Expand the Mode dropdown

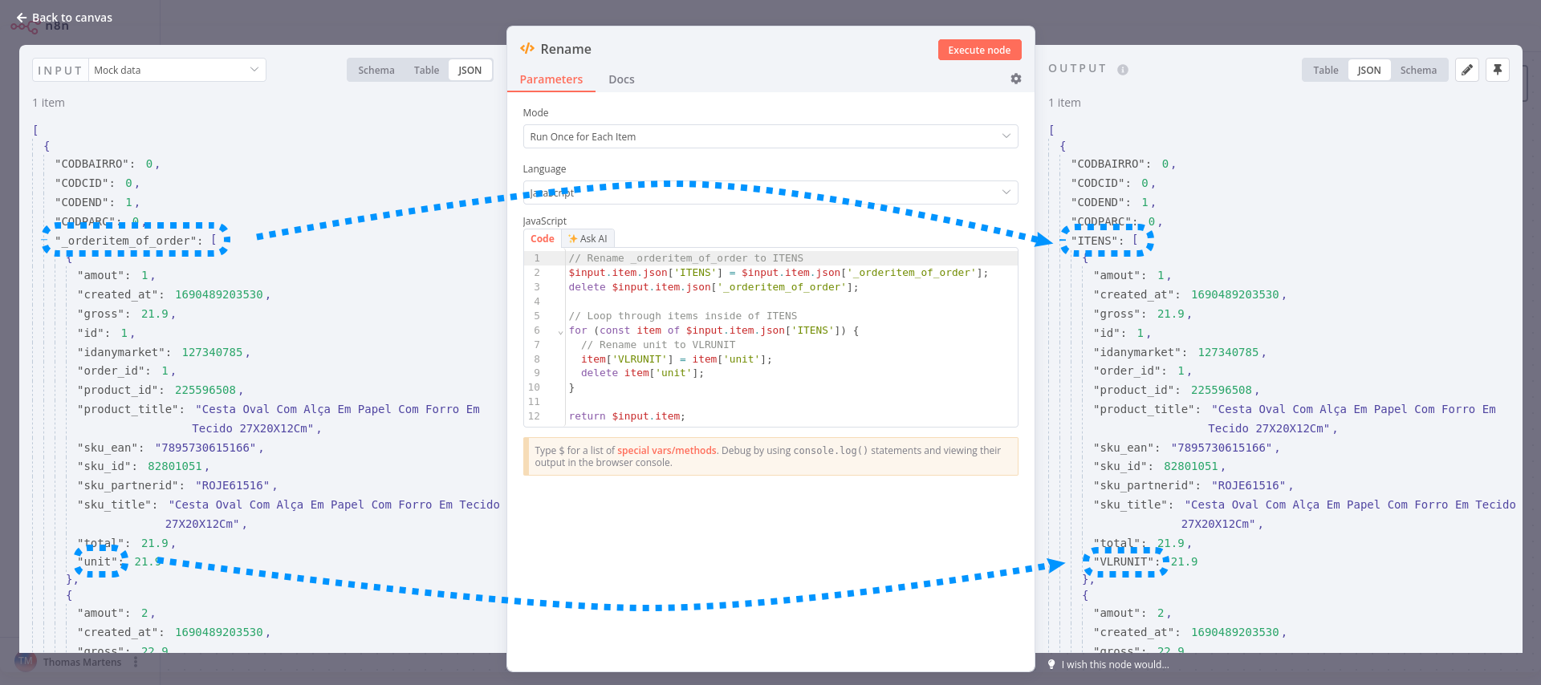coord(770,136)
